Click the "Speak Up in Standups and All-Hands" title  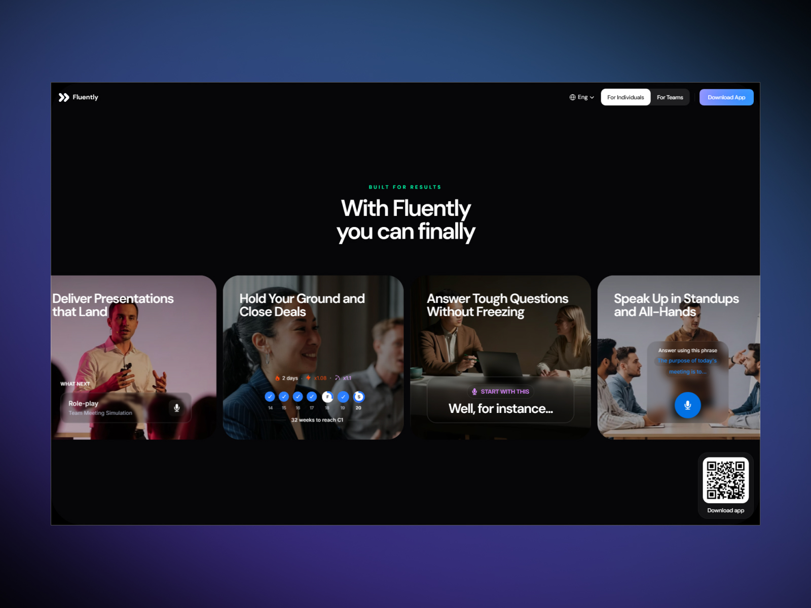[676, 305]
